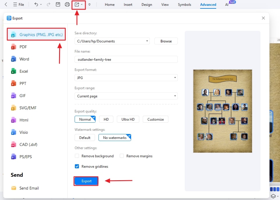
Task: Select GIF as the export type
Action: [23, 96]
